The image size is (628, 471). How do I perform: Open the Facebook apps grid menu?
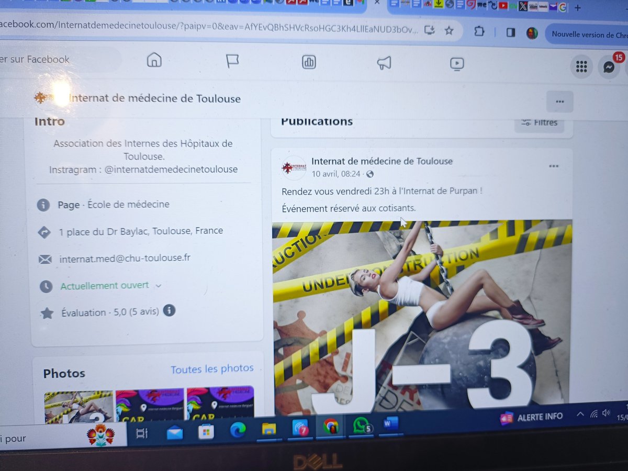pyautogui.click(x=581, y=67)
